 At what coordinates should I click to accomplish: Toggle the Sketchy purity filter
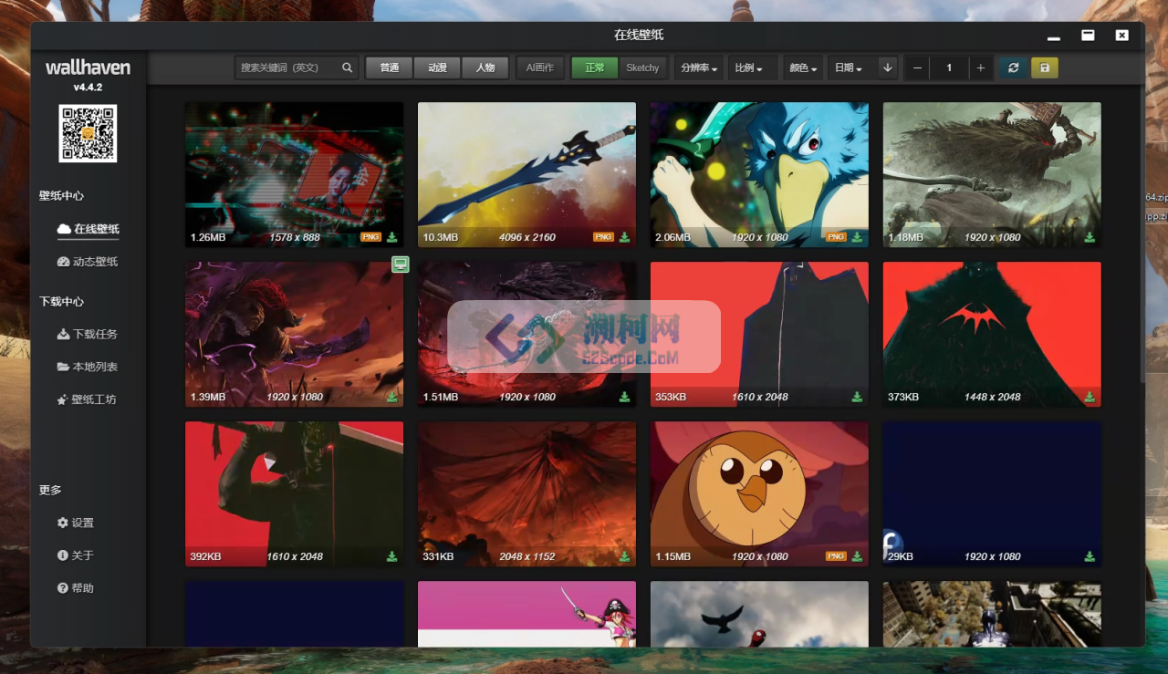(x=642, y=67)
